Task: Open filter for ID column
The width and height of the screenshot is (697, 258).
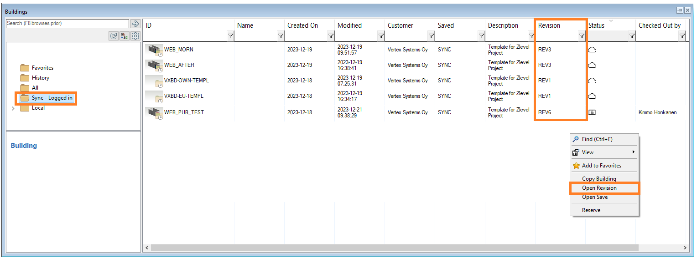Action: [230, 36]
